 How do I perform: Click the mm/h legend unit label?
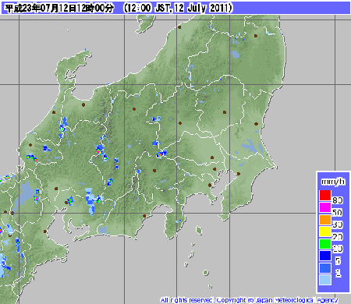point(333,182)
